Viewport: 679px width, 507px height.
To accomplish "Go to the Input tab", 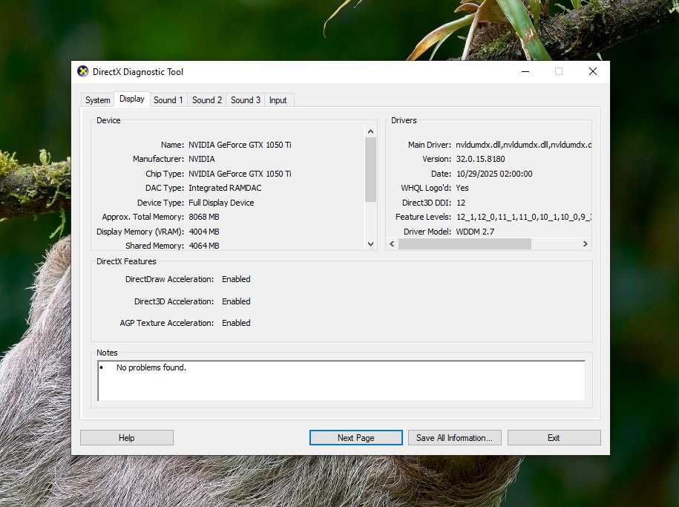I will point(278,100).
